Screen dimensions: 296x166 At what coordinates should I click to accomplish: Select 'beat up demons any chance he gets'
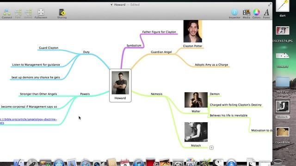pos(36,77)
